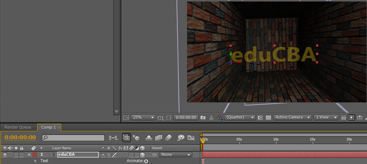
Task: Make eduCBA an adjustment layer
Action: click(x=137, y=155)
